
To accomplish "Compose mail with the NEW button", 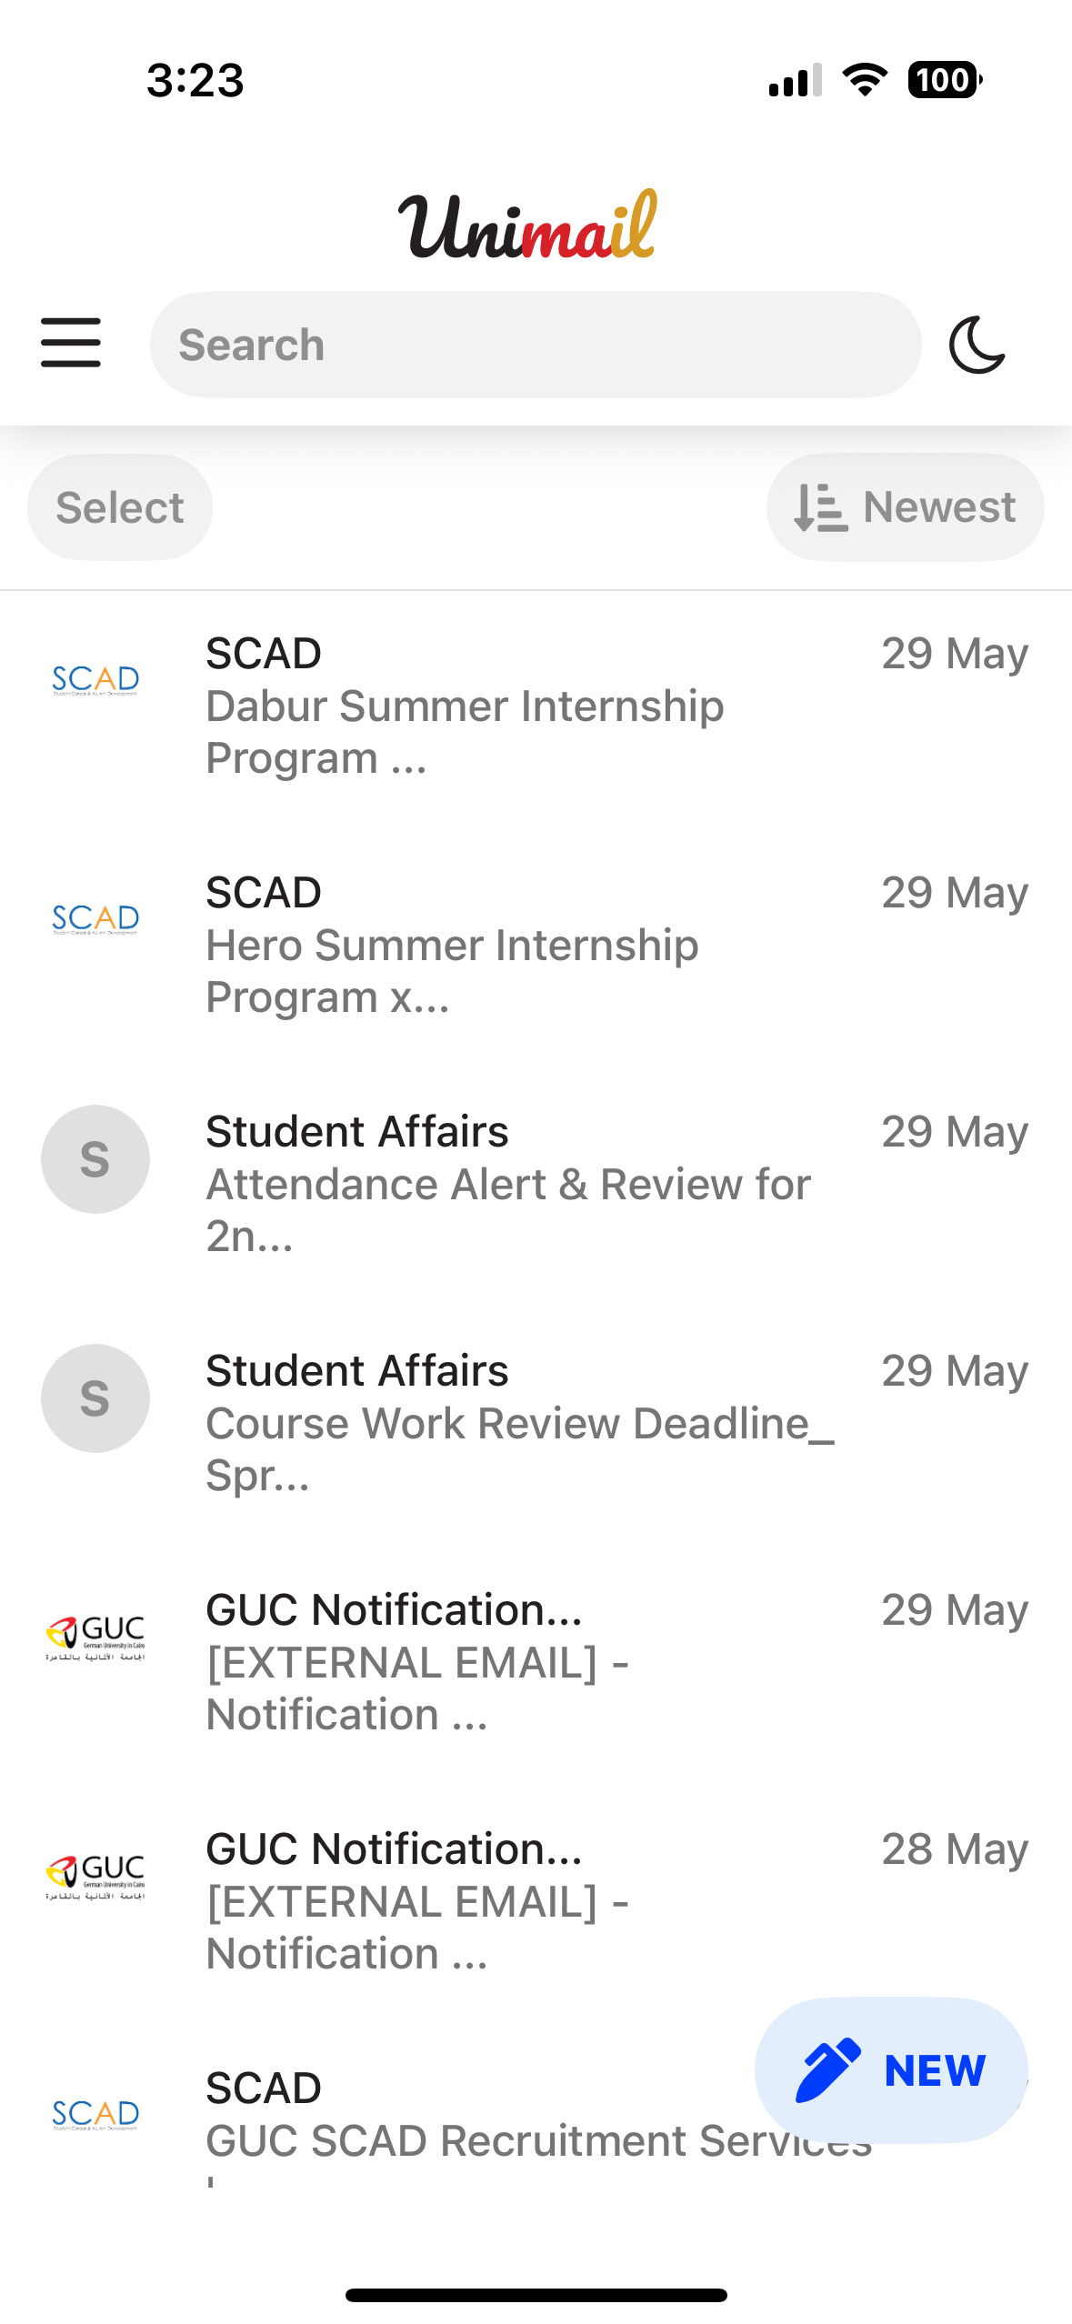I will (x=891, y=2070).
